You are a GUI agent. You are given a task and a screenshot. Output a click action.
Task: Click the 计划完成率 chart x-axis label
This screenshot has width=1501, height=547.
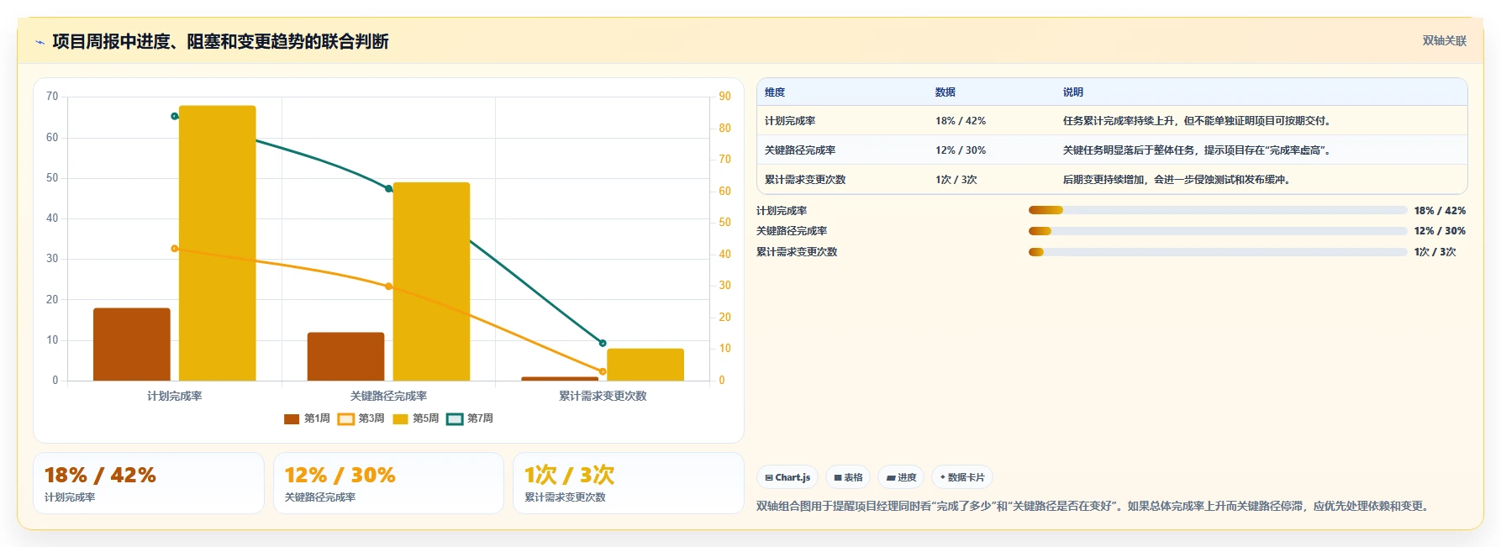175,396
